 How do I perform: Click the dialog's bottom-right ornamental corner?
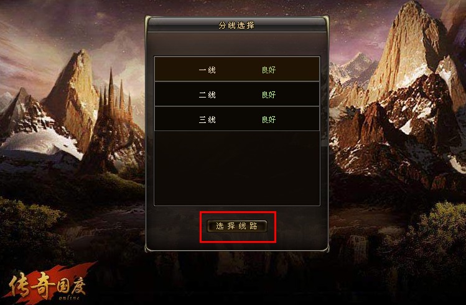(x=326, y=247)
